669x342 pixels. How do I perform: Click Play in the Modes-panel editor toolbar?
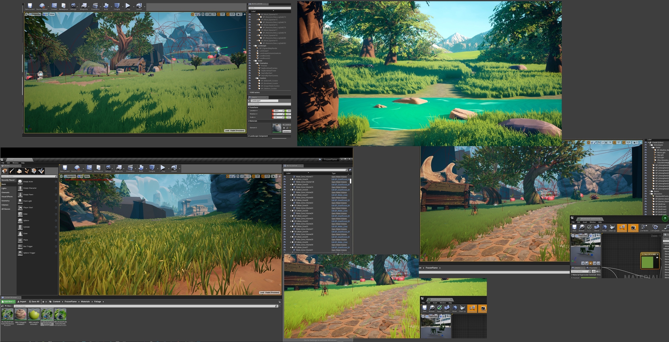163,168
